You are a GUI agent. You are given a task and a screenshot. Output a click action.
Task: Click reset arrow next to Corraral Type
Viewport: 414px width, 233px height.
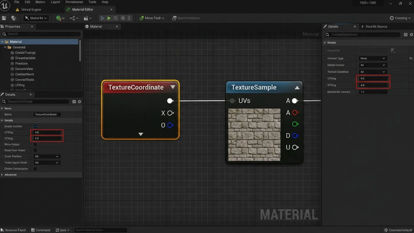click(411, 59)
